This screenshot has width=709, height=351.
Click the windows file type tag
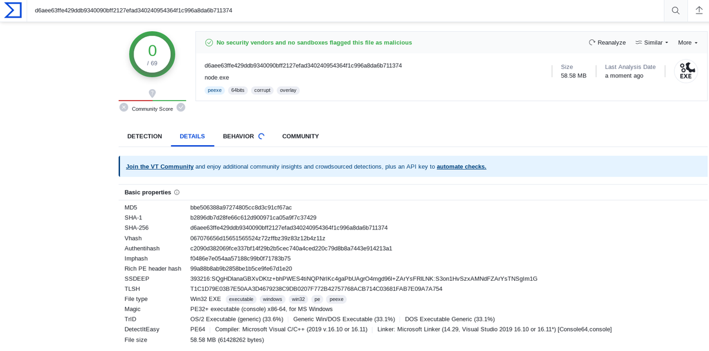(272, 299)
